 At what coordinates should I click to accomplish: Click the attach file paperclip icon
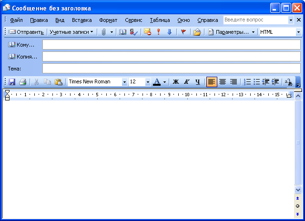(104, 32)
